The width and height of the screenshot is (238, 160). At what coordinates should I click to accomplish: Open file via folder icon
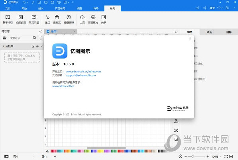tap(46, 2)
